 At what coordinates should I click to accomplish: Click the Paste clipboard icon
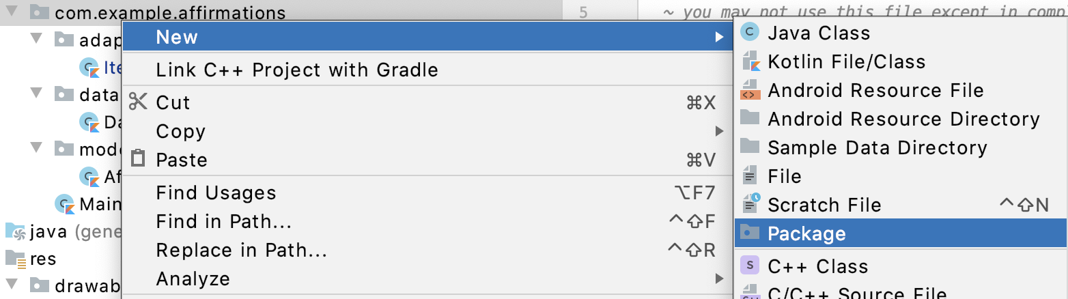(x=138, y=159)
